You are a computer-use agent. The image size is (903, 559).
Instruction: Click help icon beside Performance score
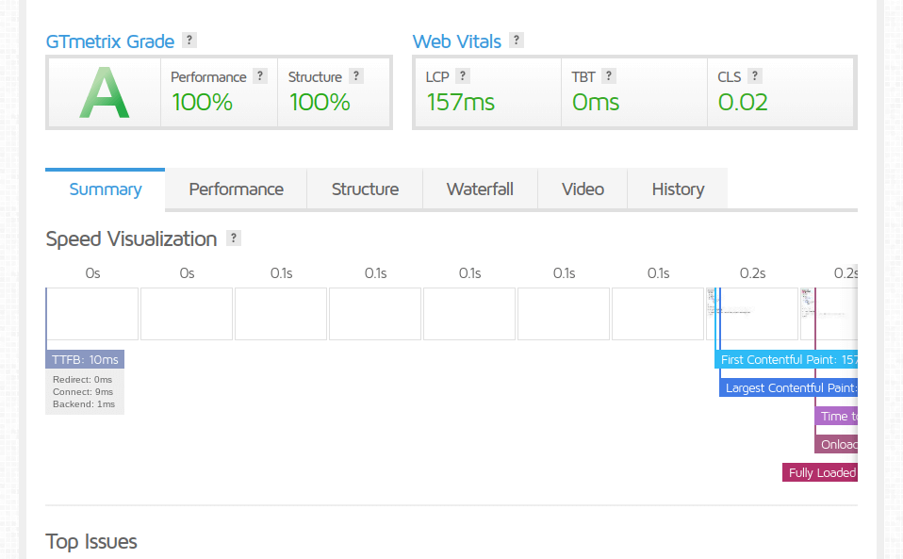point(260,76)
